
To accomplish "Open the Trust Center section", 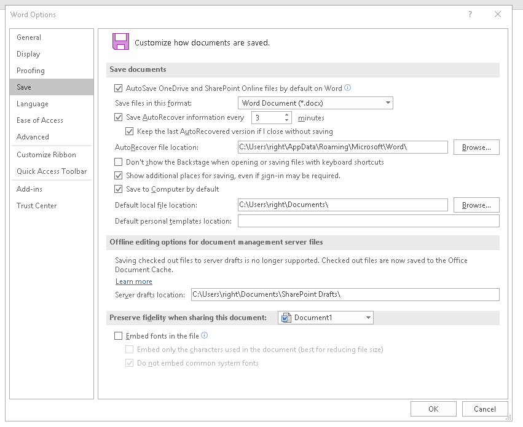I will (37, 206).
